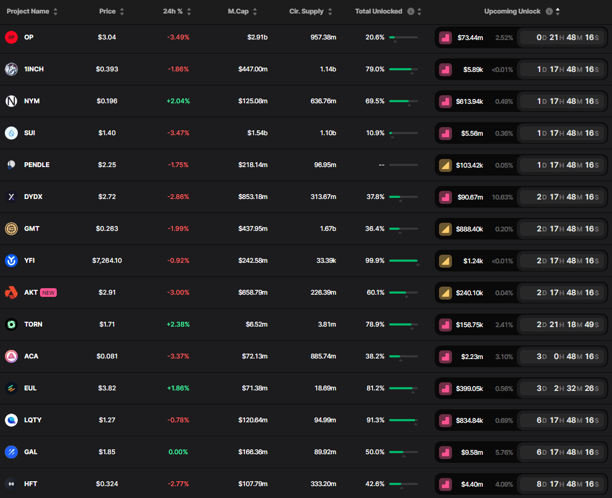Open the ACA token logo
Viewport: 612px width, 498px height.
(x=11, y=356)
